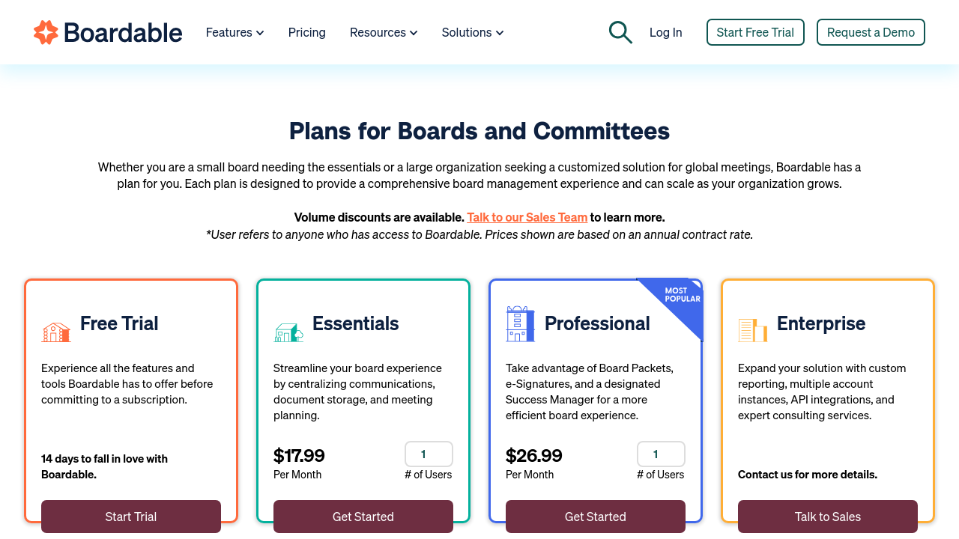959x539 pixels.
Task: Click Talk to Sales on Enterprise plan
Action: 827,517
